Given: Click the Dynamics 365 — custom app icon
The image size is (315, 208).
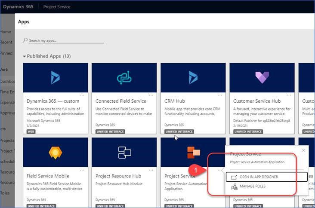Looking at the screenshot, I should [56, 77].
